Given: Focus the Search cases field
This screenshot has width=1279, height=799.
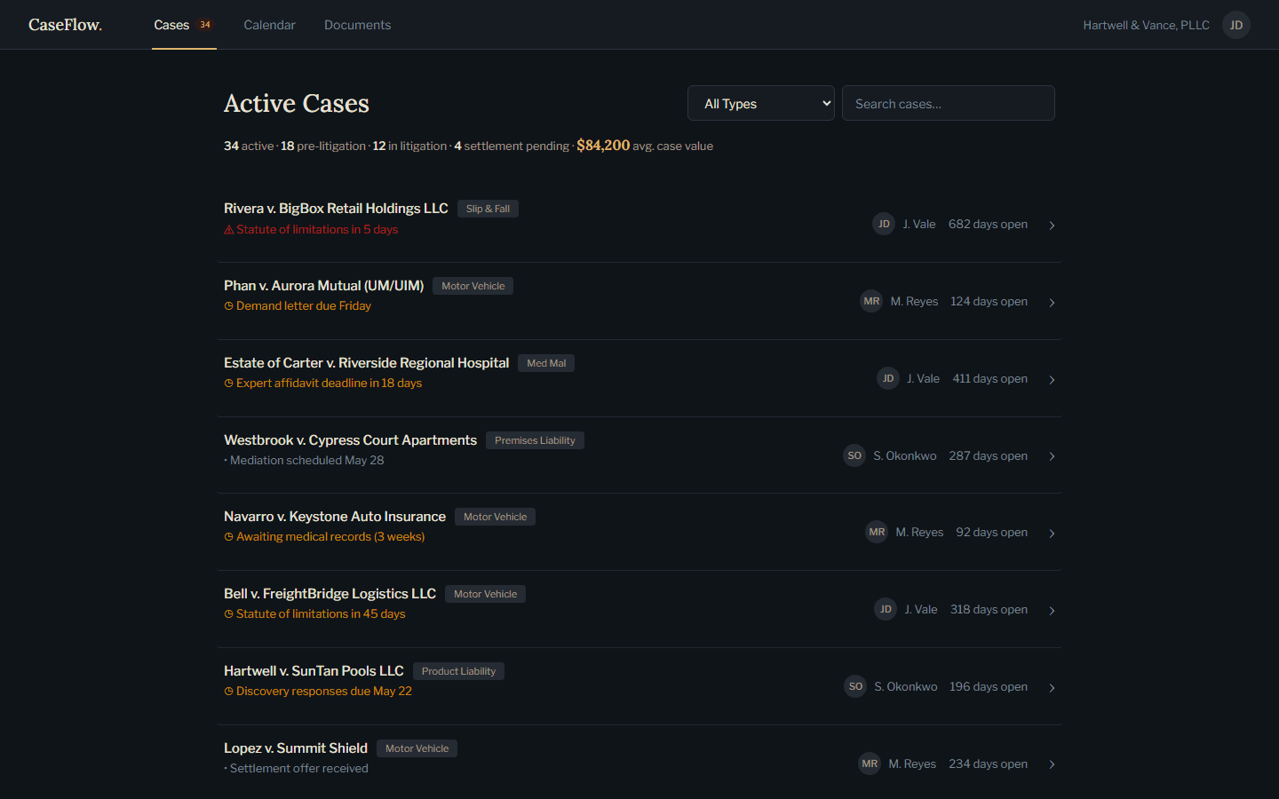Looking at the screenshot, I should [949, 103].
